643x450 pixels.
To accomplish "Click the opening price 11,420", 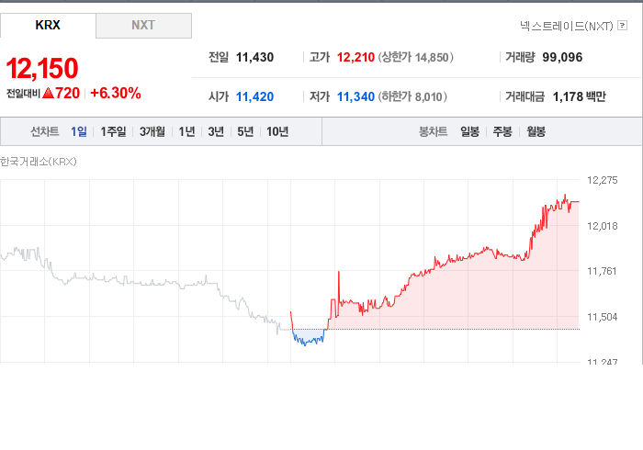I will (254, 96).
